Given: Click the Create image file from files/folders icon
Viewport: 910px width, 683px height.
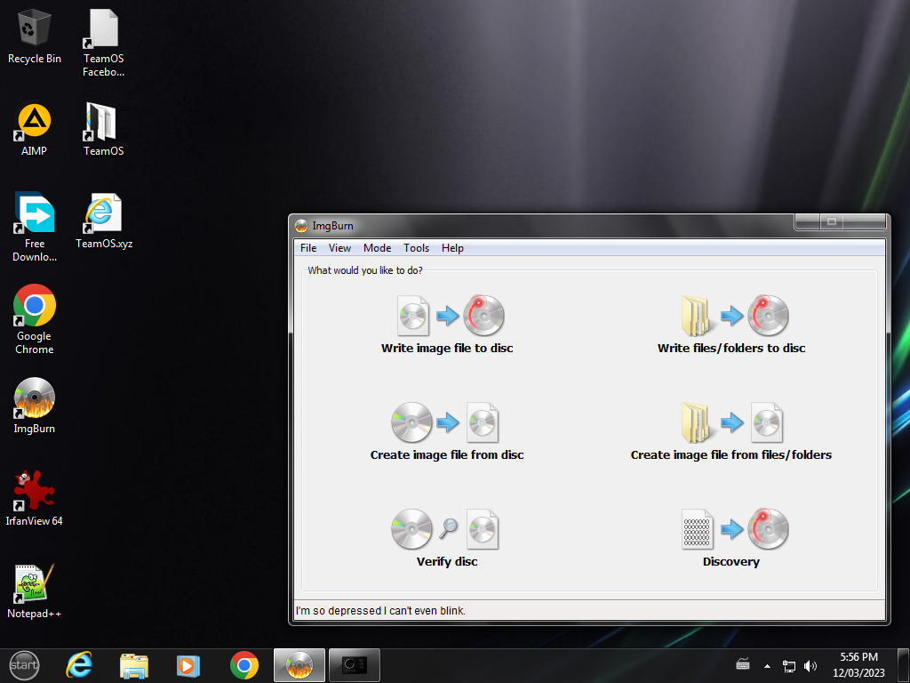Looking at the screenshot, I should coord(732,422).
